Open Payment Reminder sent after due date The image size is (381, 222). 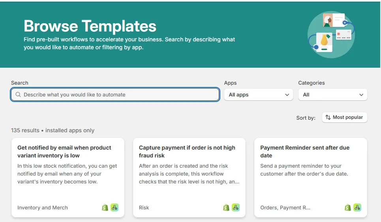click(x=305, y=152)
